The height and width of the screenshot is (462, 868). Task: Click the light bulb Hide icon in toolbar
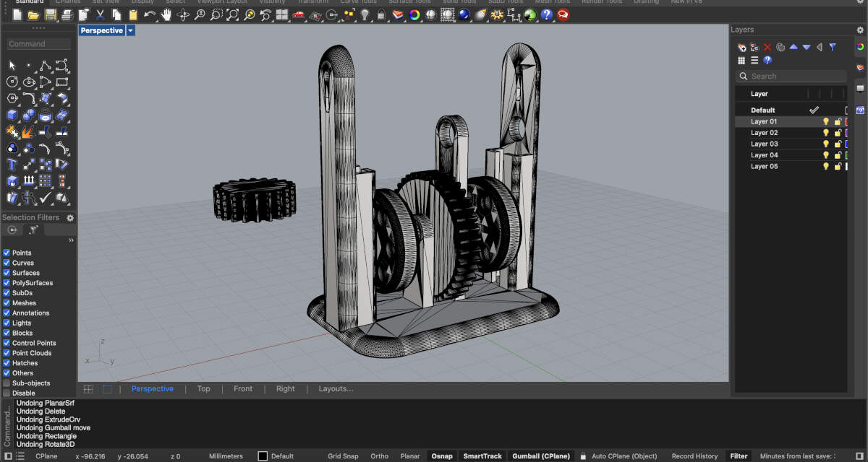(x=365, y=14)
